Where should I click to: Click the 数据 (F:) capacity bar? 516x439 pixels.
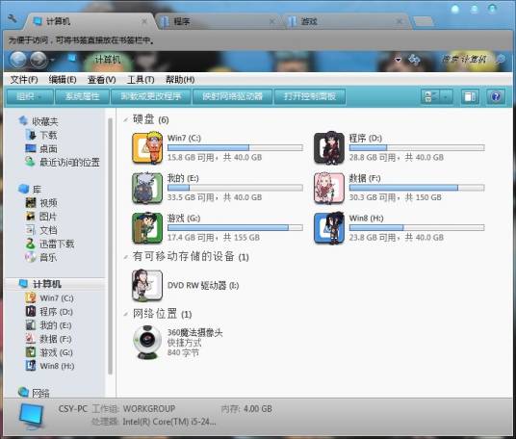417,188
